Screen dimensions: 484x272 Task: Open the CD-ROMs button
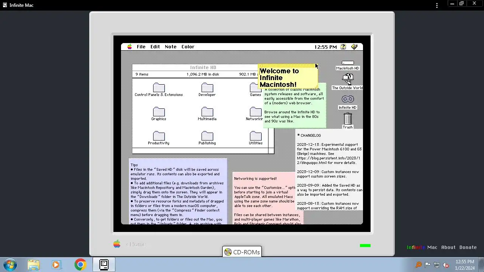242,252
